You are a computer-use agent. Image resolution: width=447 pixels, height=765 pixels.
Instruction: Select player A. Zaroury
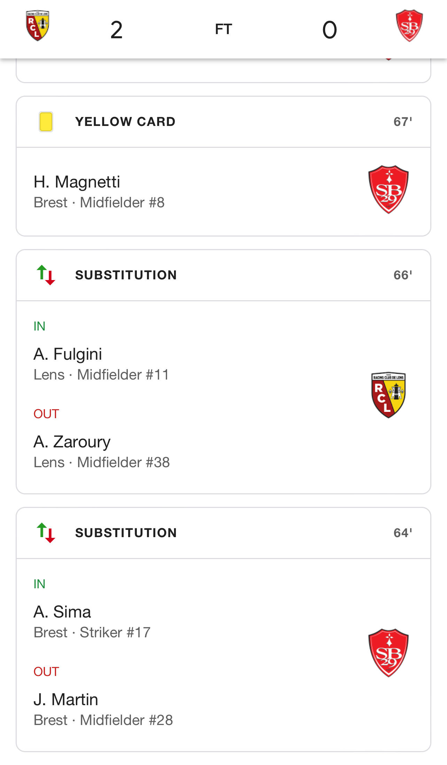[x=72, y=442]
